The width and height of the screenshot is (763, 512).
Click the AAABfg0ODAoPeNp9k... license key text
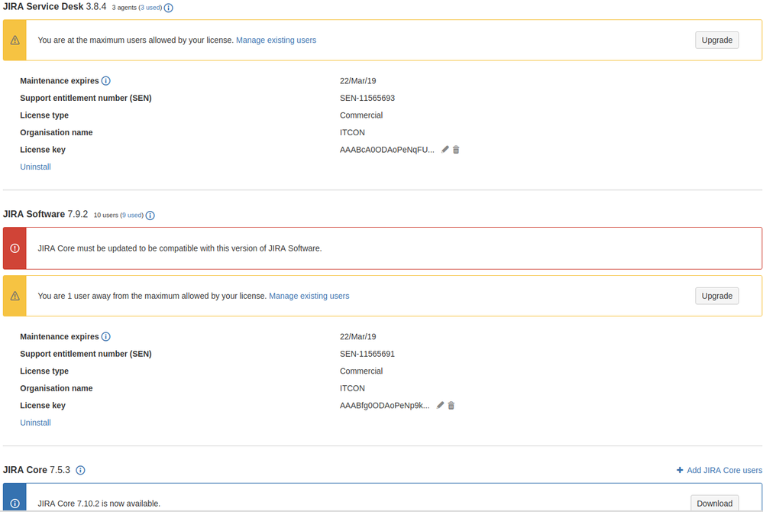tap(384, 406)
